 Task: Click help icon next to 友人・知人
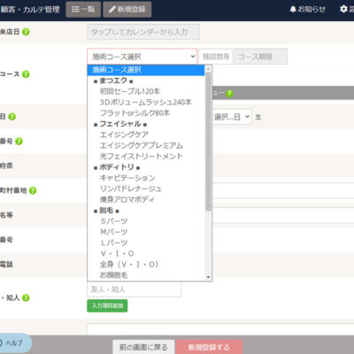(x=26, y=298)
